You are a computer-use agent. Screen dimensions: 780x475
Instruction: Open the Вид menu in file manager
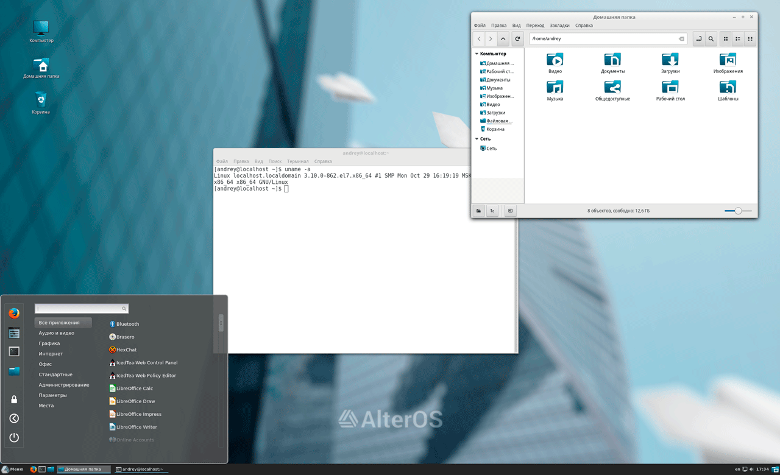[516, 26]
